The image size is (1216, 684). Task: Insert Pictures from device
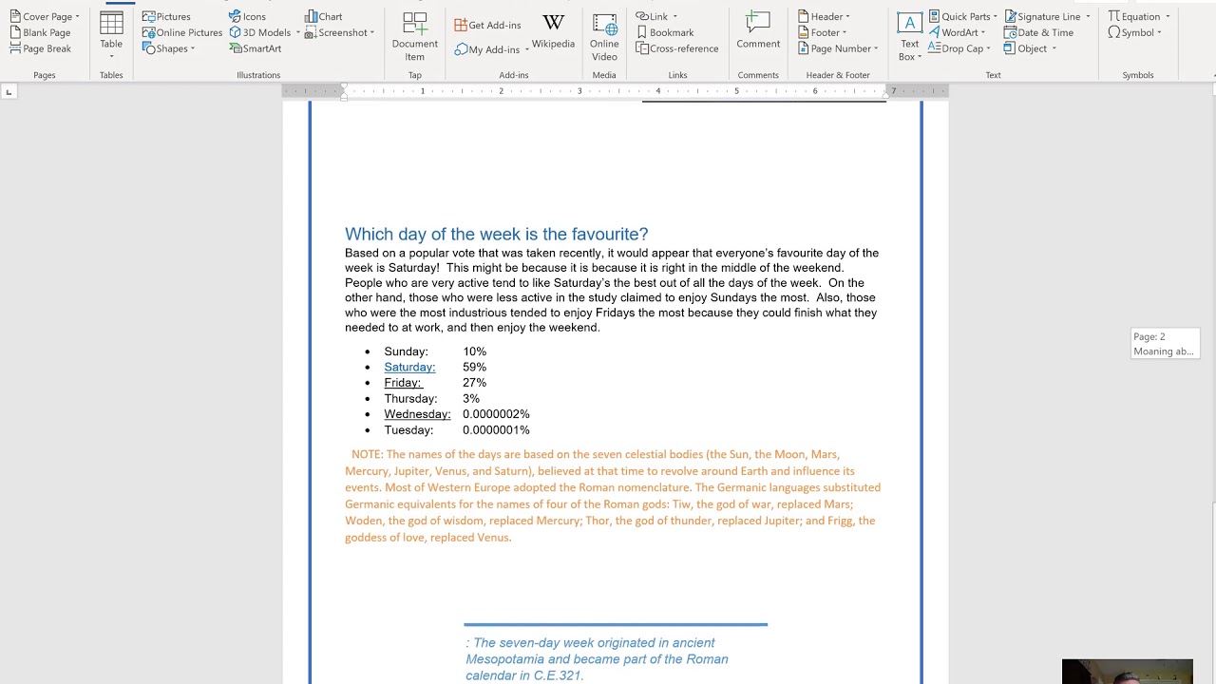point(166,16)
